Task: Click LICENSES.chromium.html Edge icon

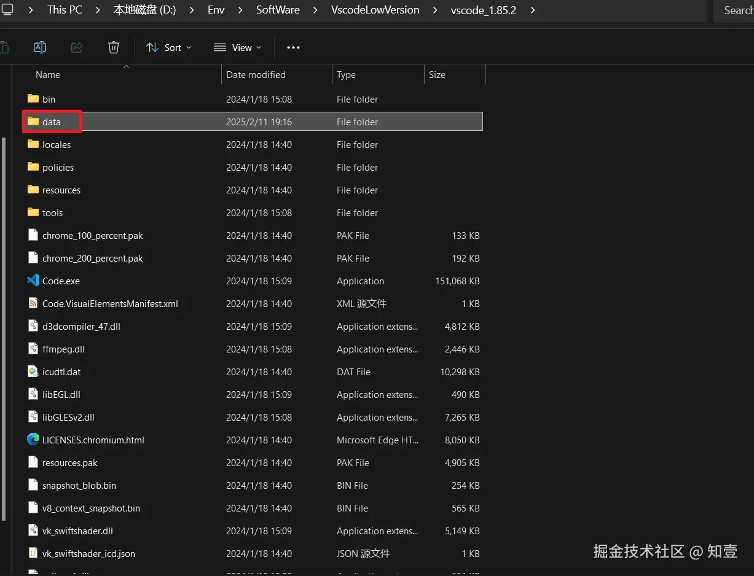Action: pos(33,440)
